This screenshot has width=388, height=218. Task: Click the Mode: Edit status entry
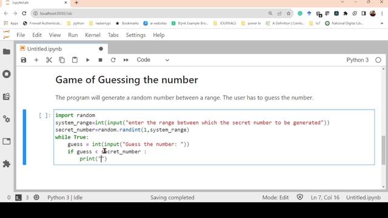pos(275,197)
